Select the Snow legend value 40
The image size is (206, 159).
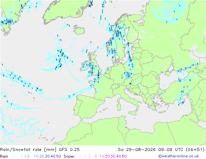[119, 156]
